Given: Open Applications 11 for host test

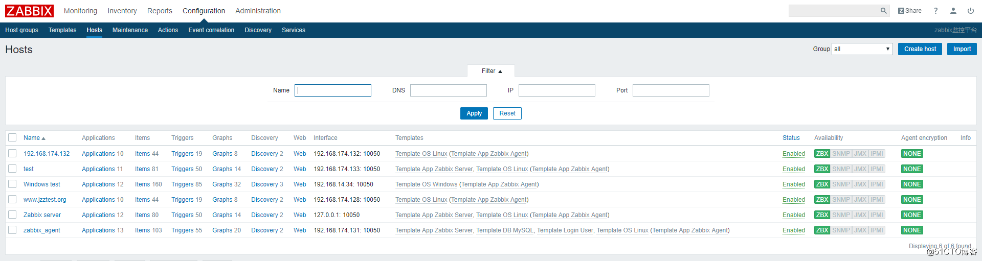Looking at the screenshot, I should (x=98, y=169).
